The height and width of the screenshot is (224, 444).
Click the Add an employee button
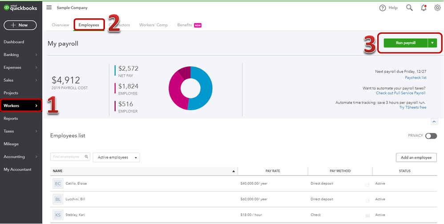(416, 157)
